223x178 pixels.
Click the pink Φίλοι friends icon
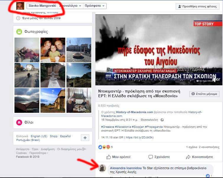pos(19,122)
